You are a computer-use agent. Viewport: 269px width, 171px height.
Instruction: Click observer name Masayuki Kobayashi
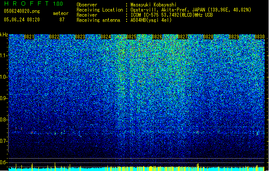pos(154,5)
